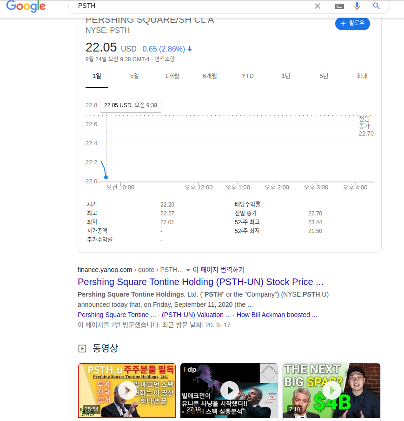Click the 시가총액 label
The width and height of the screenshot is (404, 421).
[x=97, y=231]
